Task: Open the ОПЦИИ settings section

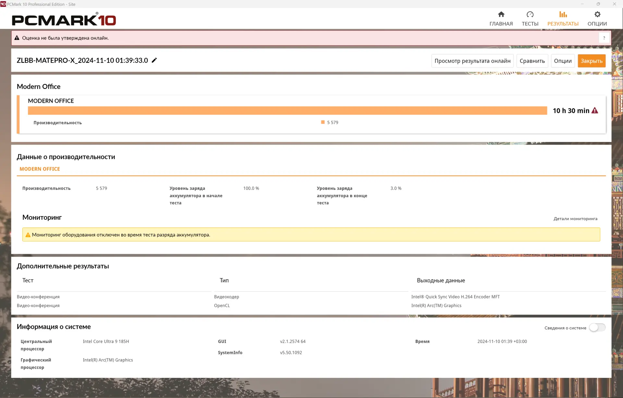Action: point(597,19)
